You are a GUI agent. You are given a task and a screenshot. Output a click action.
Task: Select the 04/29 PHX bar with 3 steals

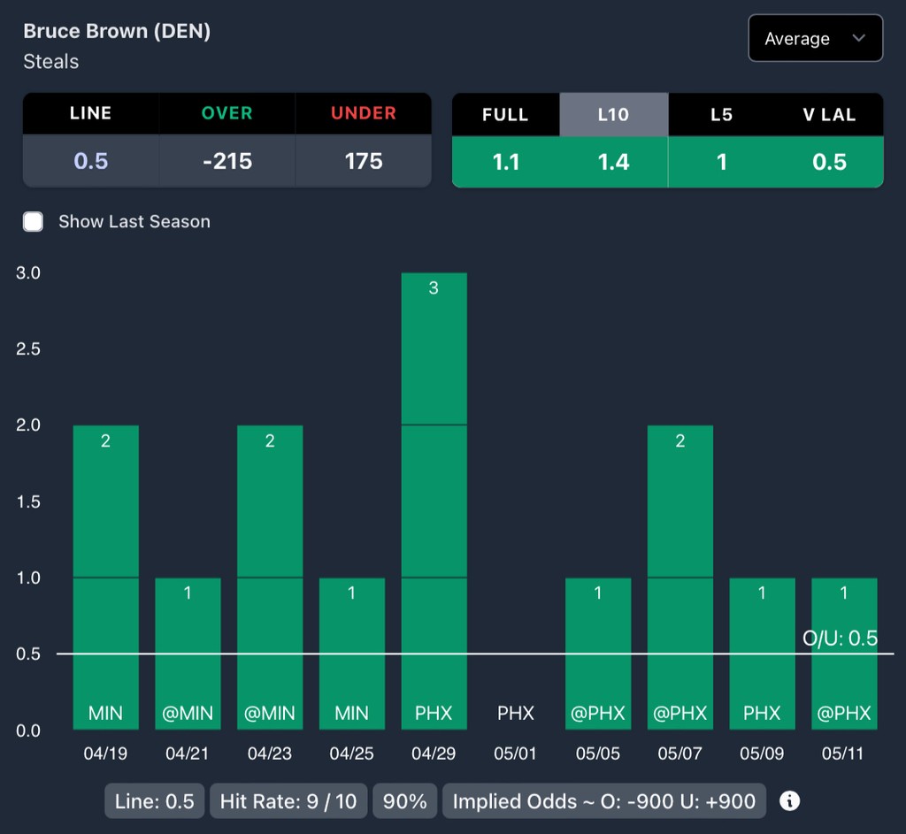[x=434, y=501]
